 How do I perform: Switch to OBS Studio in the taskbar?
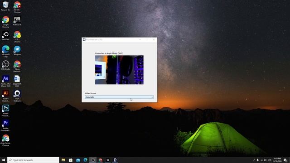tap(93, 160)
